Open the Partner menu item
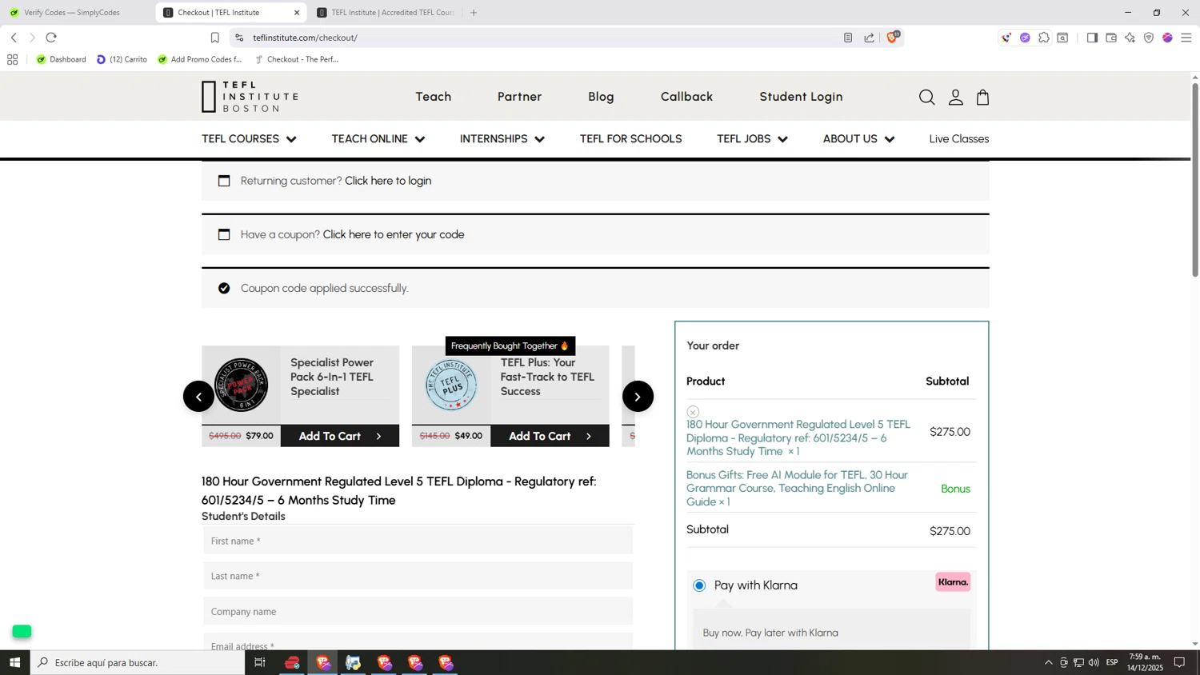The width and height of the screenshot is (1200, 675). [x=519, y=97]
